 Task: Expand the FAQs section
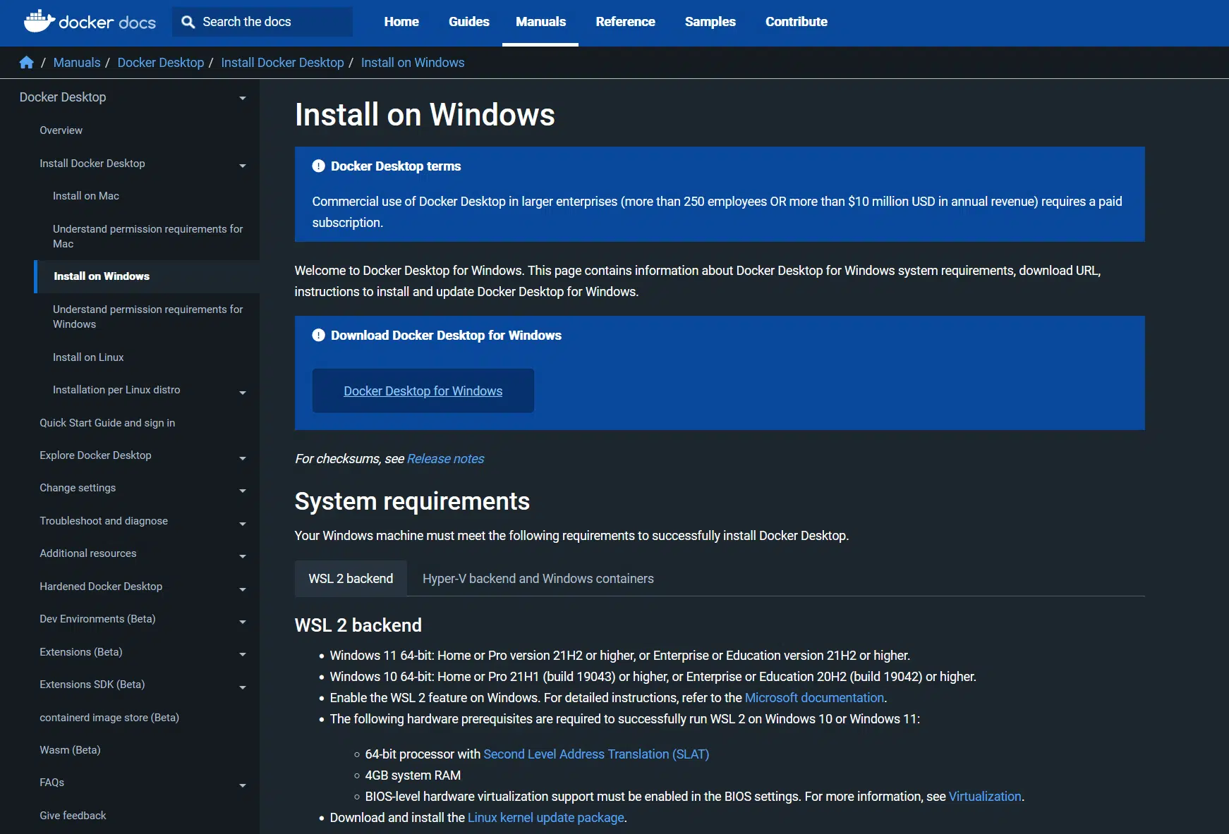tap(243, 785)
